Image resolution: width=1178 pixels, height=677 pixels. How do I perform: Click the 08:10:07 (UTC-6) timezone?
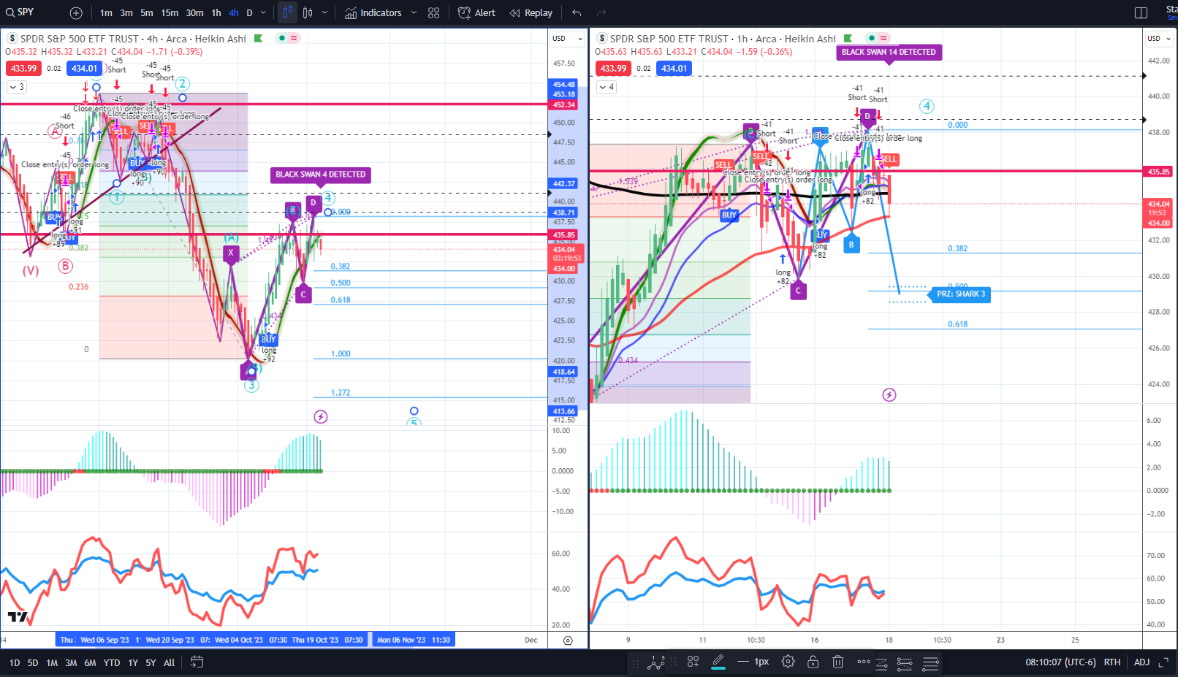[x=1060, y=662]
